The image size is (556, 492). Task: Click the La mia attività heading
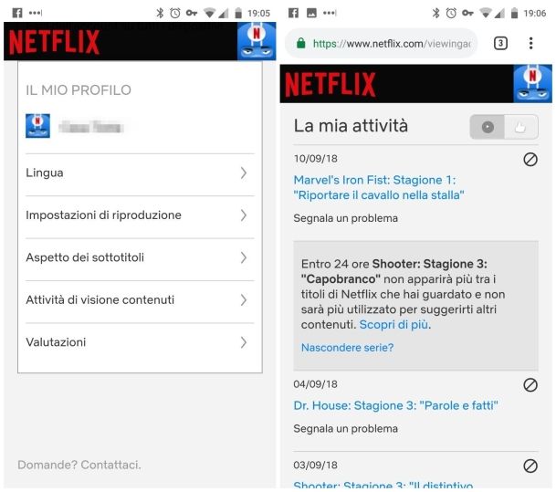click(x=351, y=126)
